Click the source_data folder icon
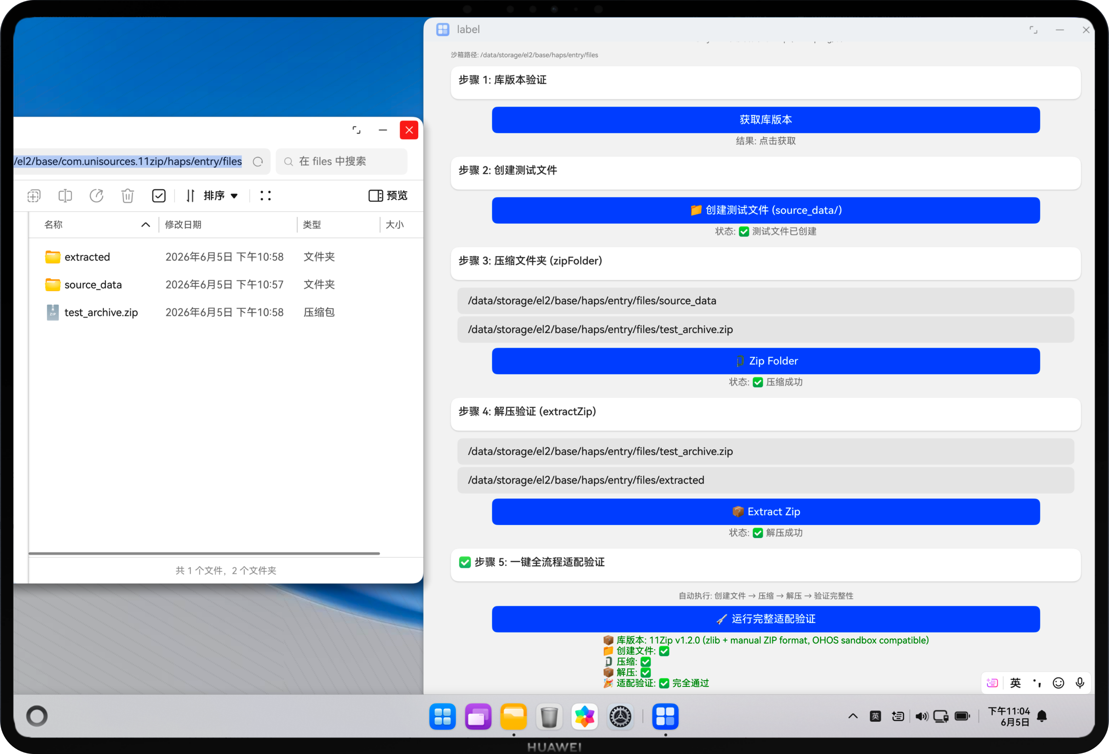The height and width of the screenshot is (754, 1109). [52, 285]
